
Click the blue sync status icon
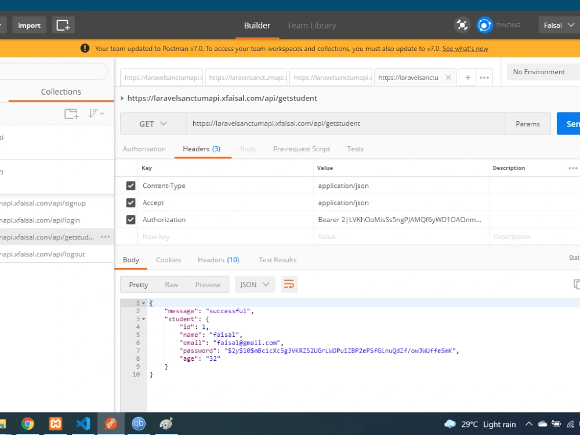coord(484,25)
